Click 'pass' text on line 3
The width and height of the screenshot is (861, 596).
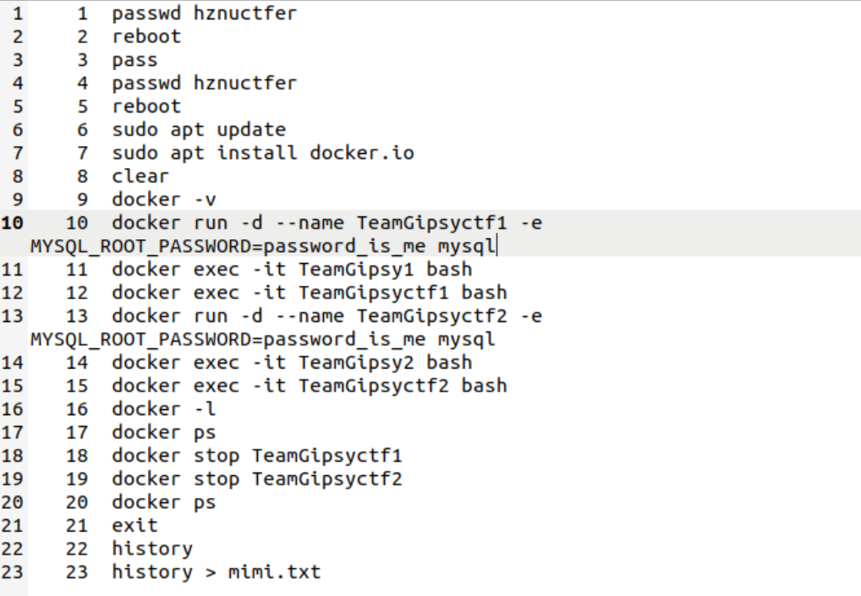[134, 60]
